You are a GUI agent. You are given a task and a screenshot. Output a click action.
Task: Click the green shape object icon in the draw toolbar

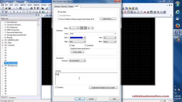[43, 12]
